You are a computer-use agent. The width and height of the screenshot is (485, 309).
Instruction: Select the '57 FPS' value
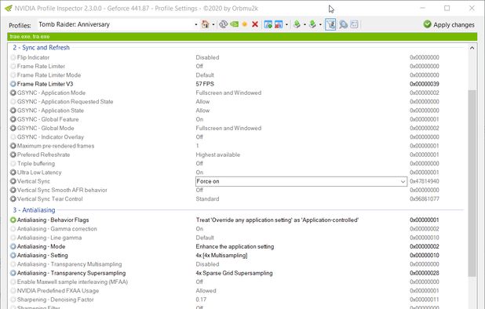pos(205,84)
